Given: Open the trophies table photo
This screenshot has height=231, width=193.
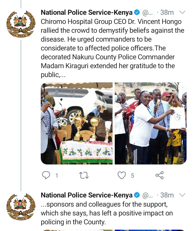Looking at the screenshot, I should pyautogui.click(x=77, y=123).
